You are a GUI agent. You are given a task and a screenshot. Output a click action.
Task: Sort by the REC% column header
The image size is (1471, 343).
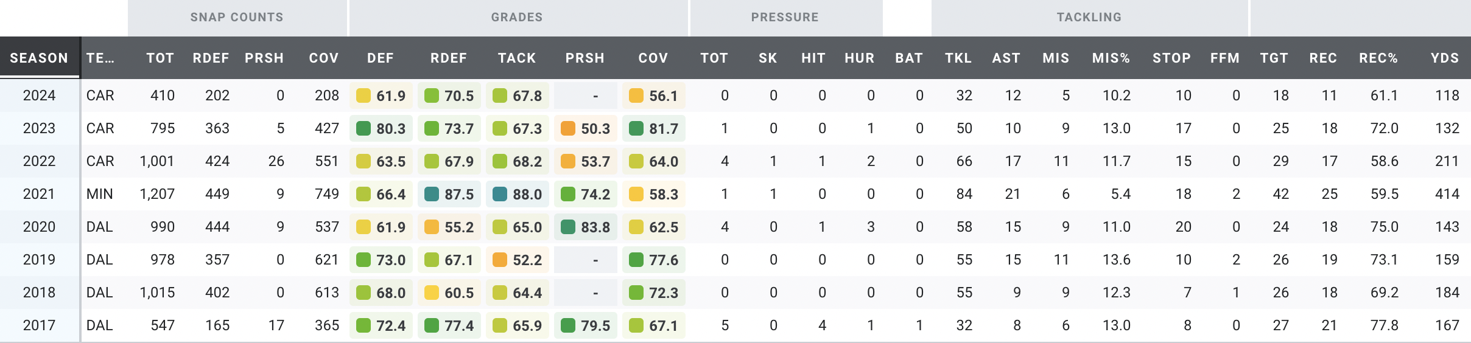[1378, 58]
